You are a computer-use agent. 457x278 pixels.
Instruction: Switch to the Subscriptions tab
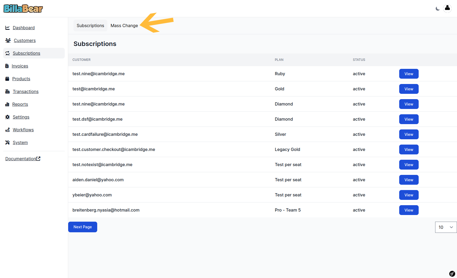[90, 26]
